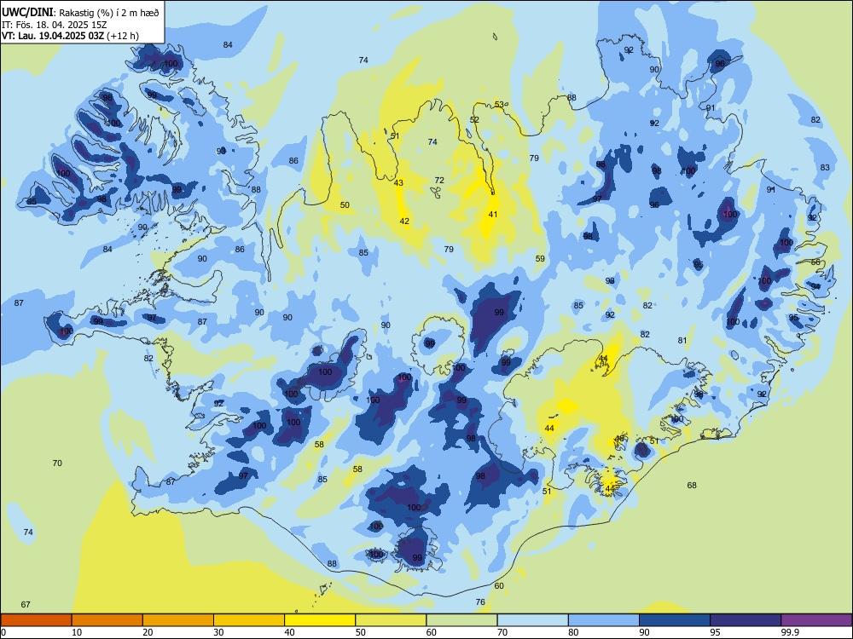
Task: Click the humidity value "43" on the map
Action: (x=398, y=182)
